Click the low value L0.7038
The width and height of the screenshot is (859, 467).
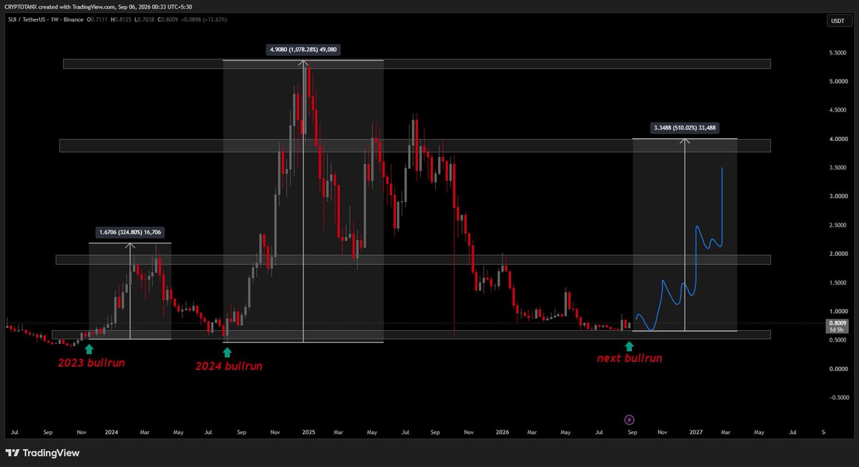coord(145,19)
